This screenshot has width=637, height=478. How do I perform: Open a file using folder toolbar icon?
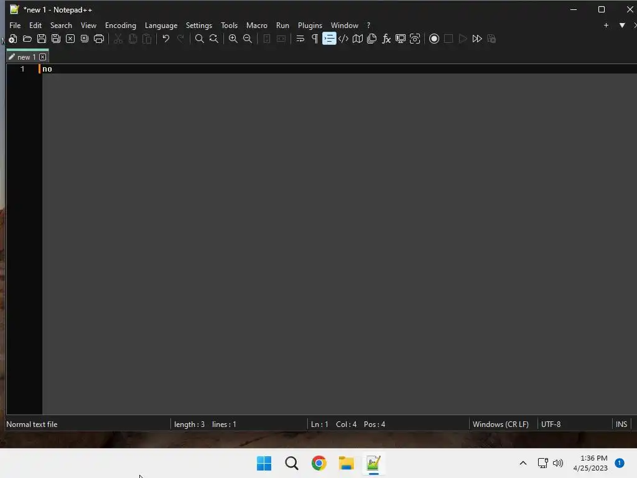[x=27, y=39]
